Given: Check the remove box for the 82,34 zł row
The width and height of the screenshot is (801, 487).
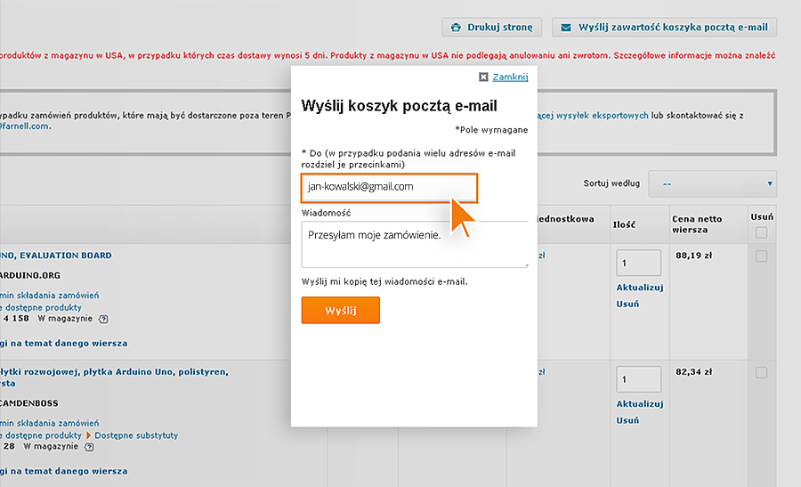Looking at the screenshot, I should pyautogui.click(x=761, y=372).
